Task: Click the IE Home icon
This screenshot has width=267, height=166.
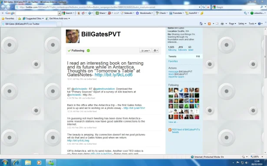Action: (201, 24)
